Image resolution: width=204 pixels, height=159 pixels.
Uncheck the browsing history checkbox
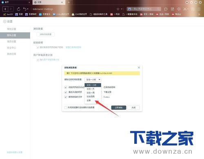pyautogui.click(x=66, y=87)
